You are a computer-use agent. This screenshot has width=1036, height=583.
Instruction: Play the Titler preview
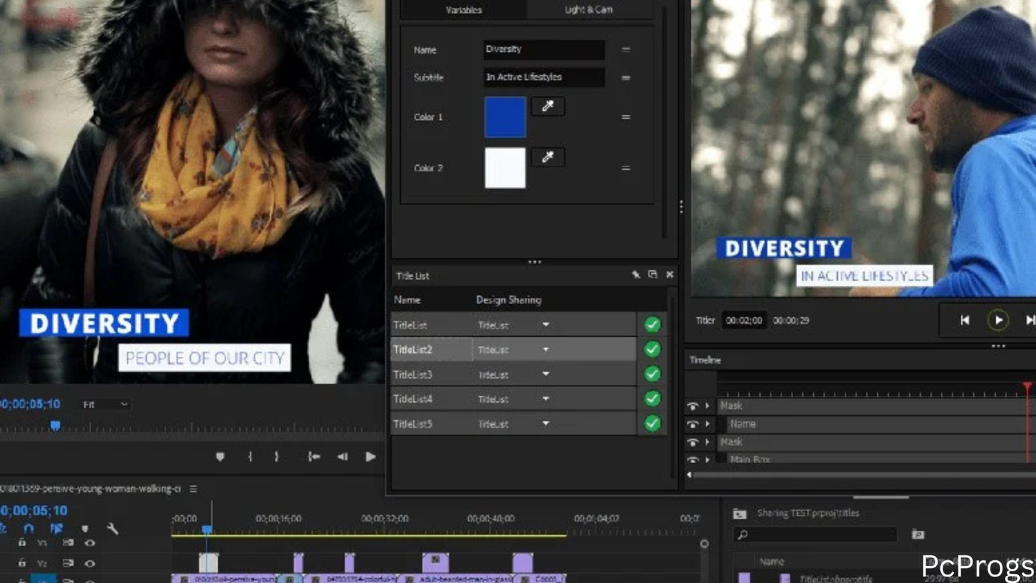[x=998, y=320]
